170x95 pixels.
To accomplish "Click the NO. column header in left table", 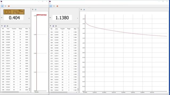I will pyautogui.click(x=3, y=29).
